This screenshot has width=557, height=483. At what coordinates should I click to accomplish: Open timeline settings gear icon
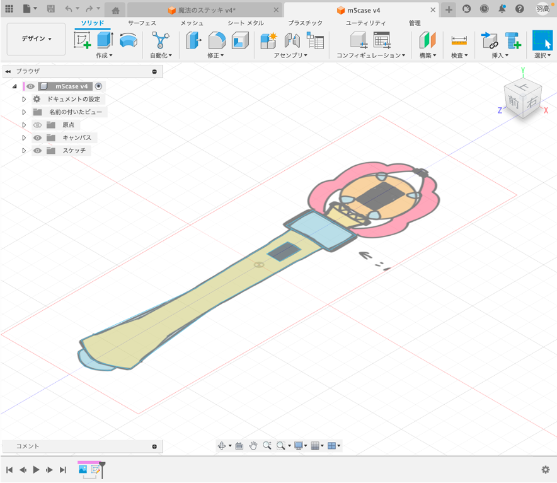pyautogui.click(x=546, y=470)
